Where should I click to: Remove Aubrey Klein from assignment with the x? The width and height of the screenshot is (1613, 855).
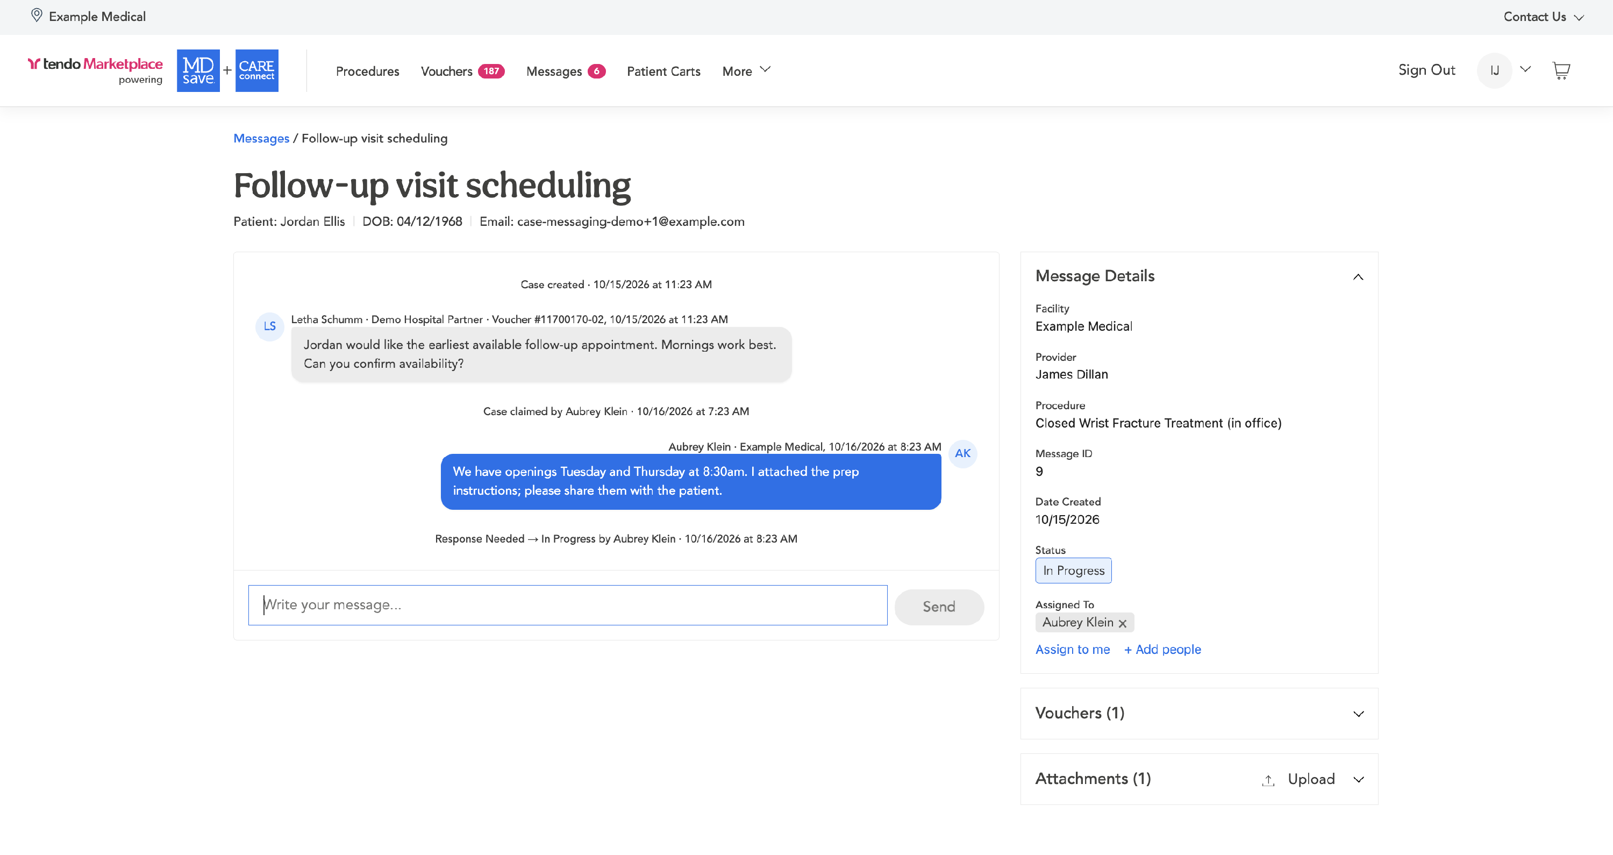[x=1122, y=623]
